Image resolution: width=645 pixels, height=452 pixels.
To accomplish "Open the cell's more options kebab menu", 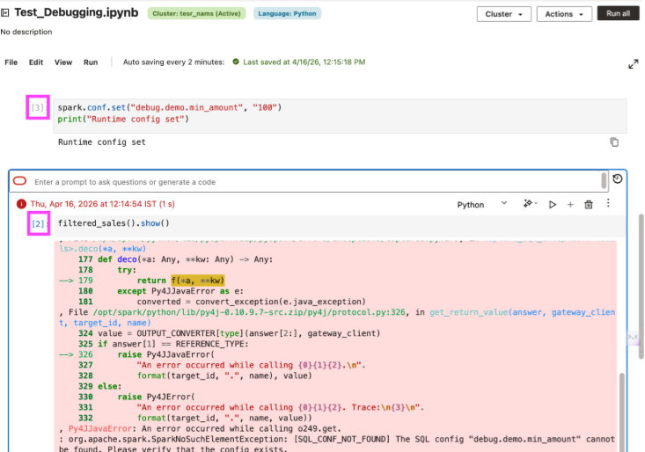I will (x=607, y=204).
